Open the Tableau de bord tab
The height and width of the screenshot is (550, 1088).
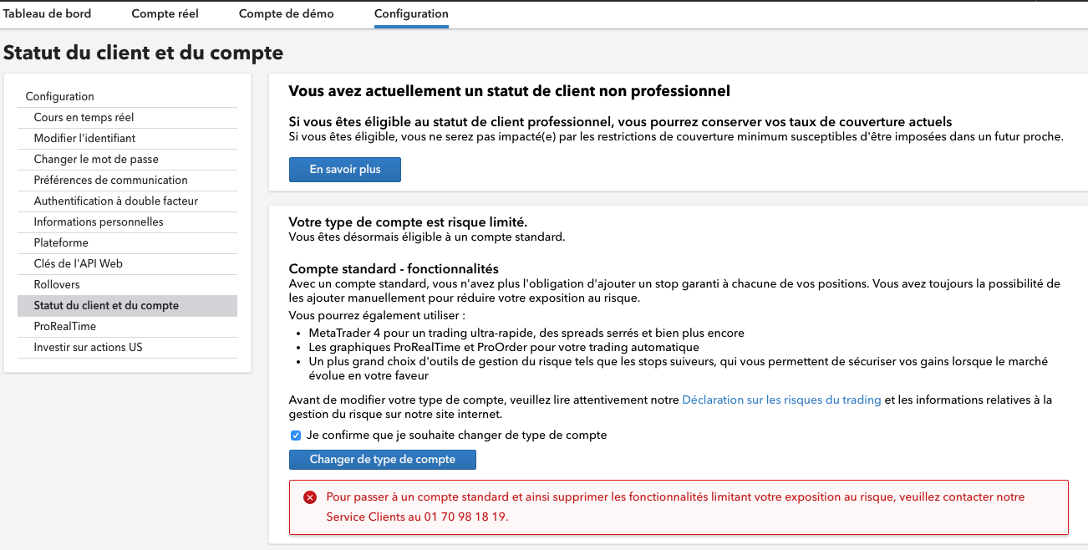point(48,14)
